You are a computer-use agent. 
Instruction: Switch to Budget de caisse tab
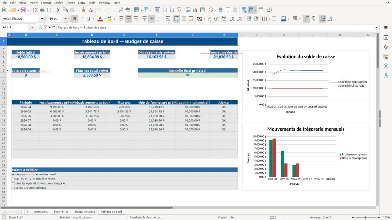pos(85,212)
